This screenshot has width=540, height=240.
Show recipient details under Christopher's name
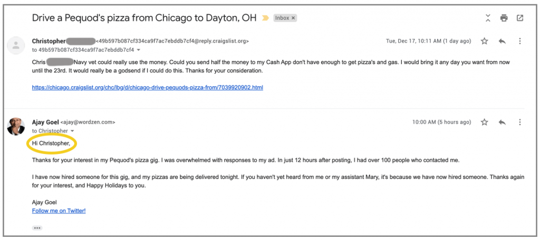tap(139, 50)
